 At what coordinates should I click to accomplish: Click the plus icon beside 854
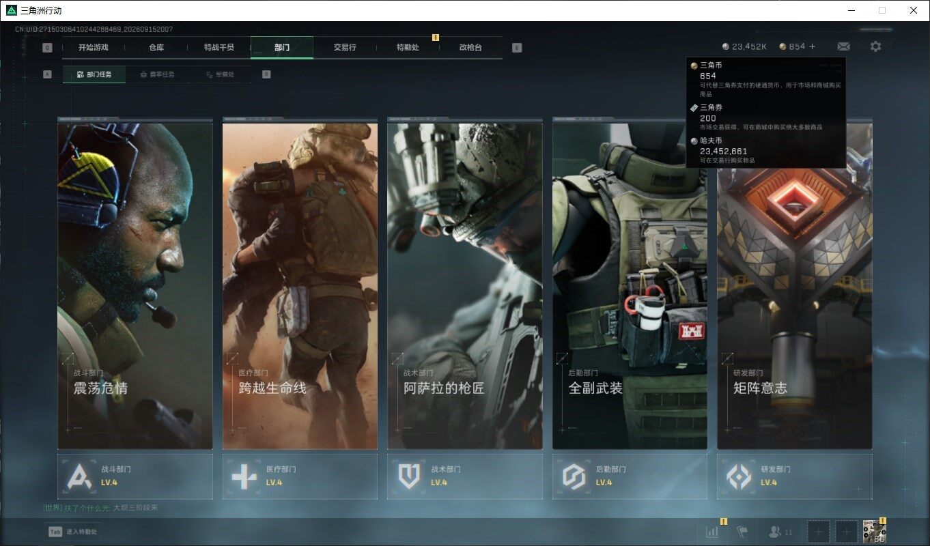pos(812,46)
